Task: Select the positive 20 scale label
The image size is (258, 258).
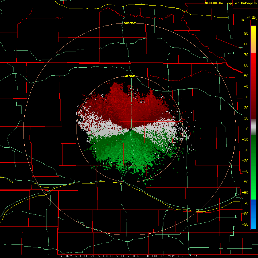Action: point(246,108)
